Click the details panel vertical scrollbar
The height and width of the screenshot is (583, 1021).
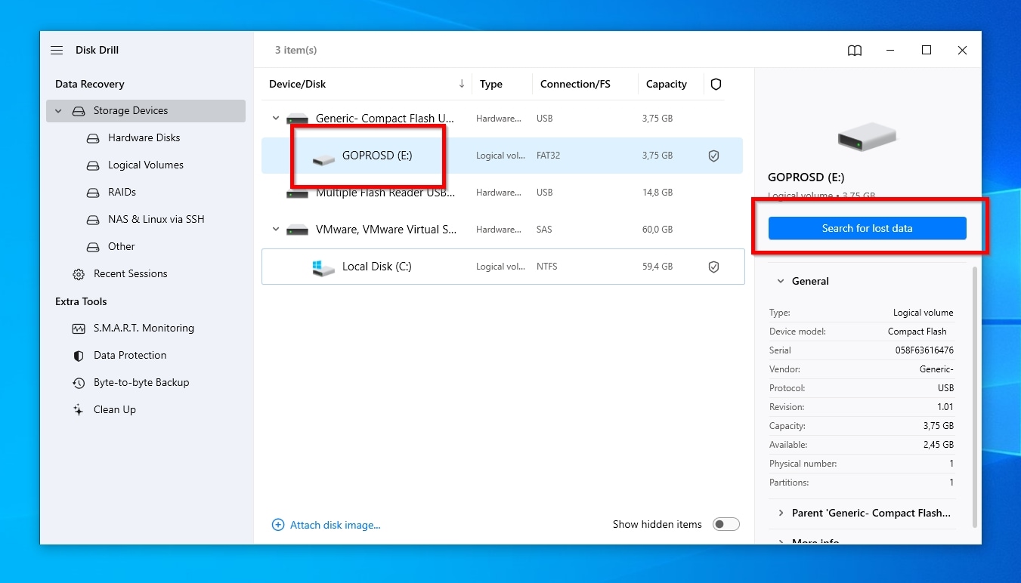[975, 396]
